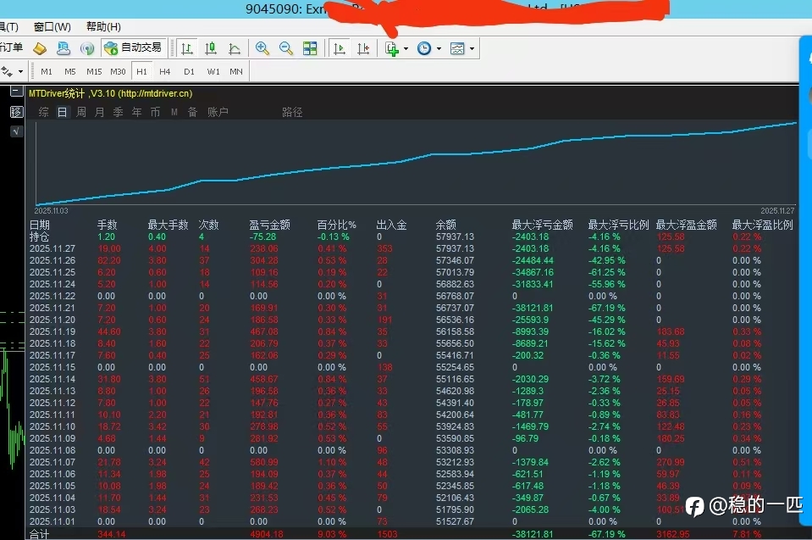Click the line studies cursor tool icon
The image size is (812, 540).
click(7, 71)
